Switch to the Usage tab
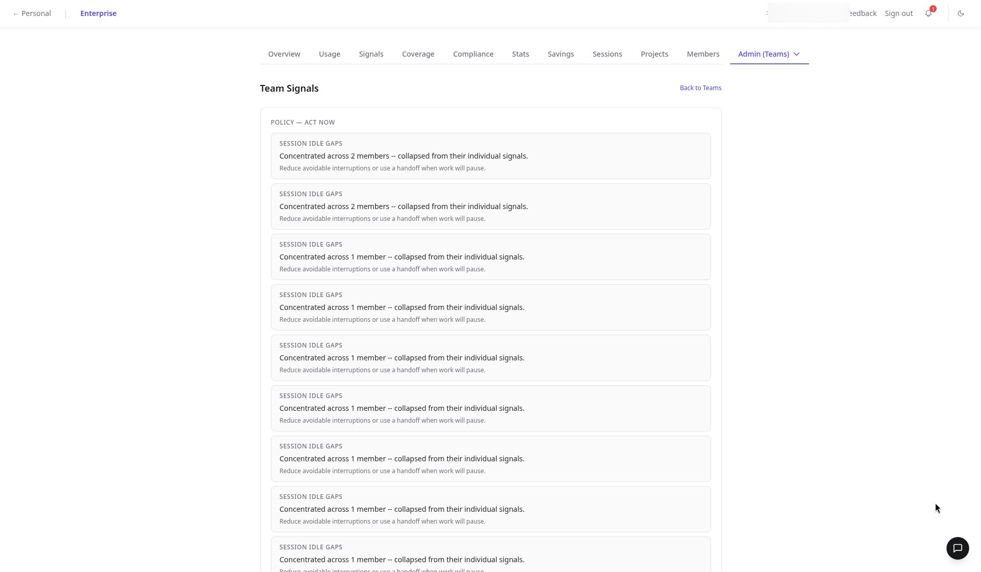This screenshot has width=981, height=572. point(329,54)
